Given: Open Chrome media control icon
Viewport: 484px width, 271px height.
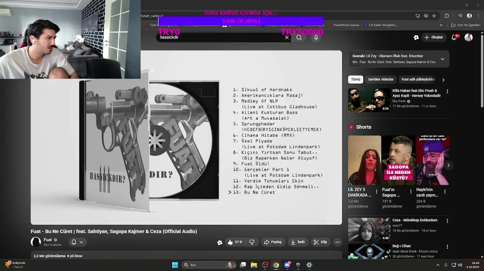Looking at the screenshot, I should (x=460, y=16).
